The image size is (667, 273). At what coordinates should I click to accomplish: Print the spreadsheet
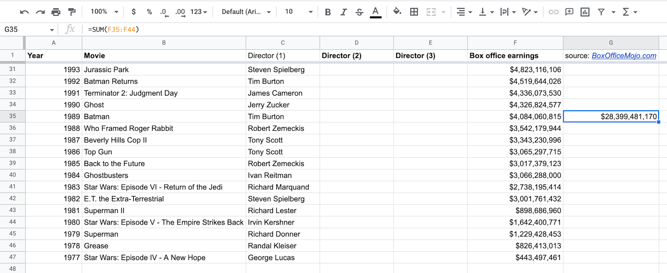coord(56,12)
